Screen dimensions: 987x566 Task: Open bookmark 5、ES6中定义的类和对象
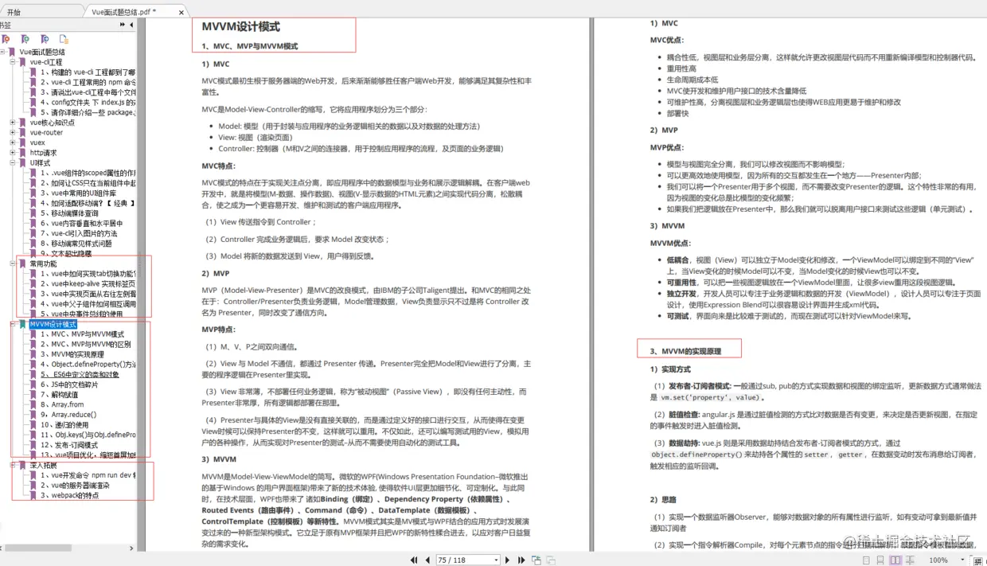point(80,374)
